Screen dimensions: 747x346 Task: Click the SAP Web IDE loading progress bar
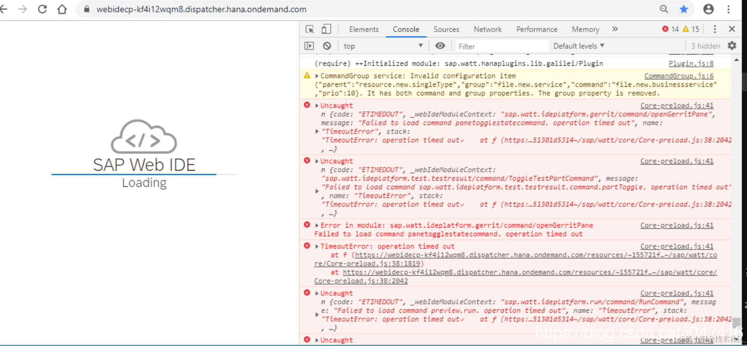144,174
